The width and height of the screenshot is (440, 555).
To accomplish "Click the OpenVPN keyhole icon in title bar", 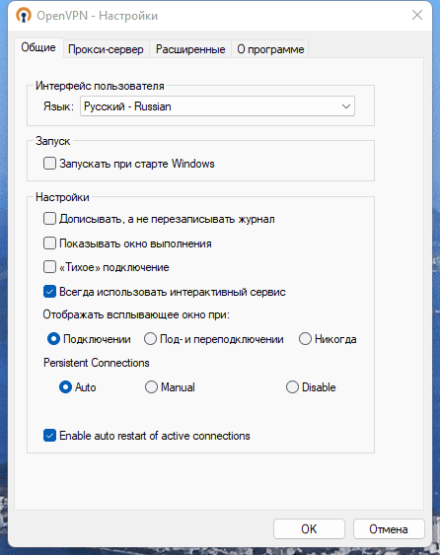I will [x=24, y=16].
